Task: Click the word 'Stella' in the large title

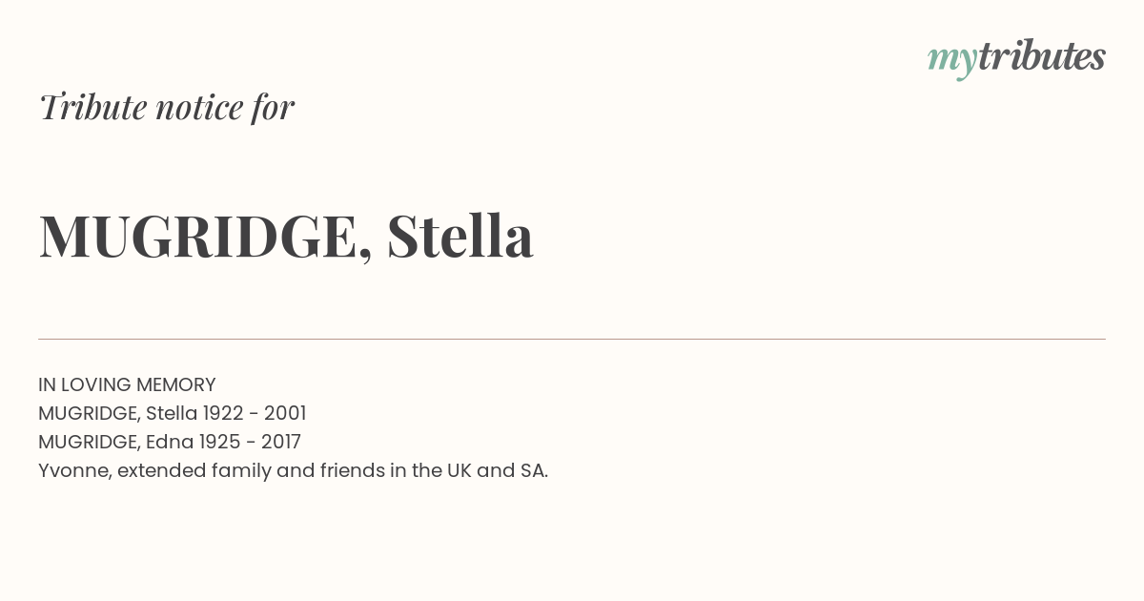Action: [460, 236]
